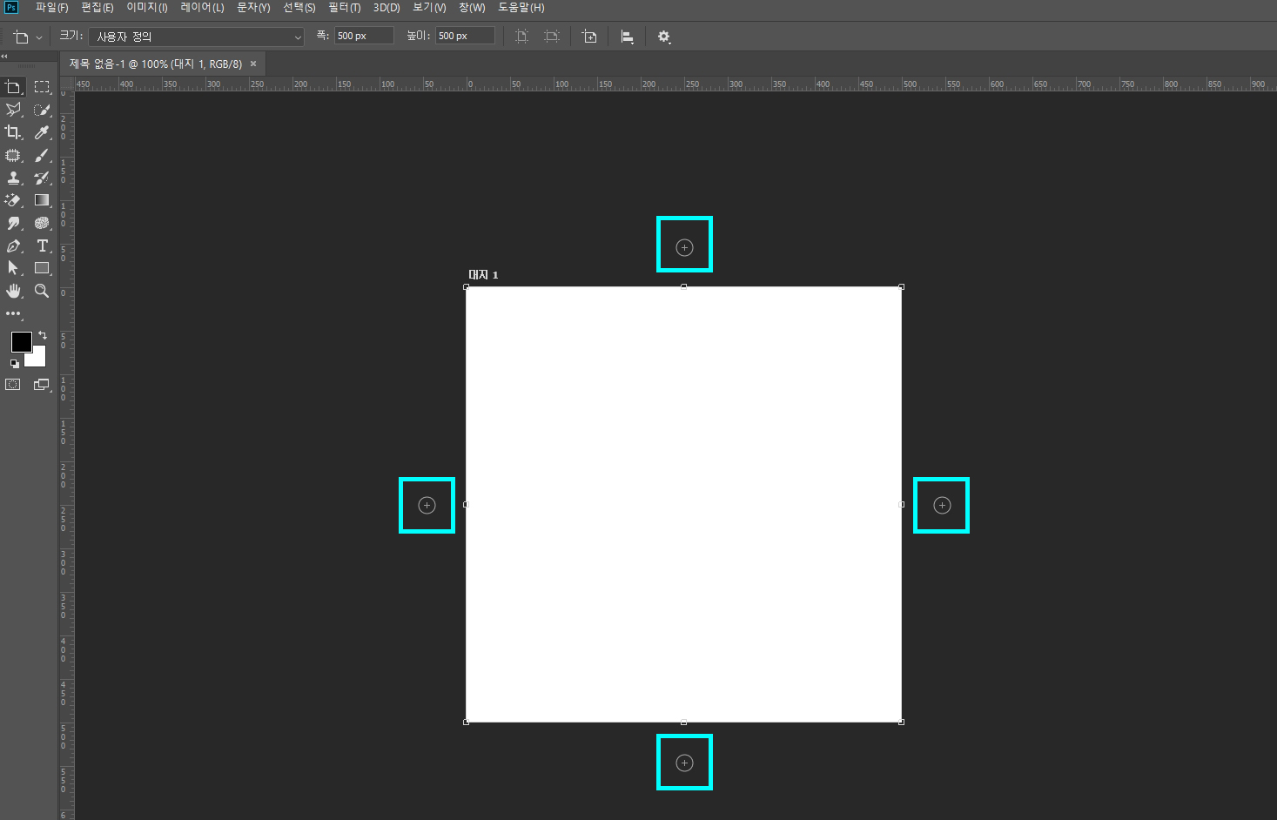Select the Pen tool
The image size is (1277, 820).
(13, 245)
